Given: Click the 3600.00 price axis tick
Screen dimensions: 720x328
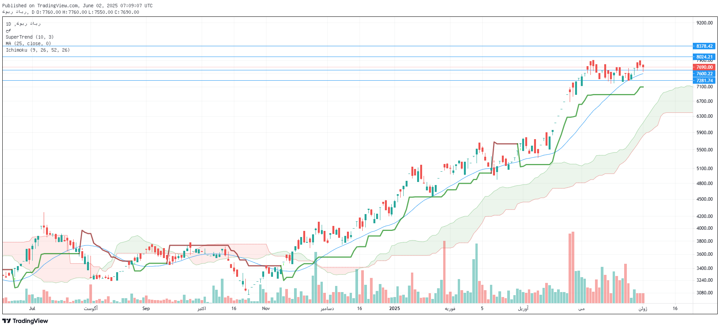Looking at the screenshot, I should tap(705, 254).
